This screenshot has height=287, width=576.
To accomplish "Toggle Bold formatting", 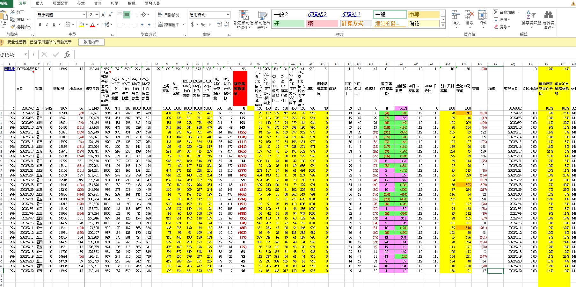I will click(x=40, y=25).
